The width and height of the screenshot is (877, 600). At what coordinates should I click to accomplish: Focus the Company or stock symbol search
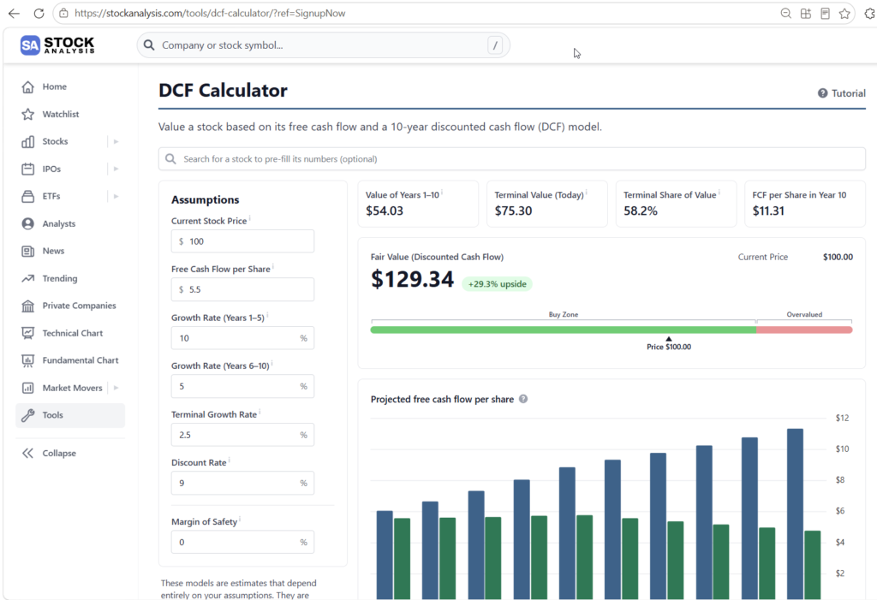click(x=323, y=45)
